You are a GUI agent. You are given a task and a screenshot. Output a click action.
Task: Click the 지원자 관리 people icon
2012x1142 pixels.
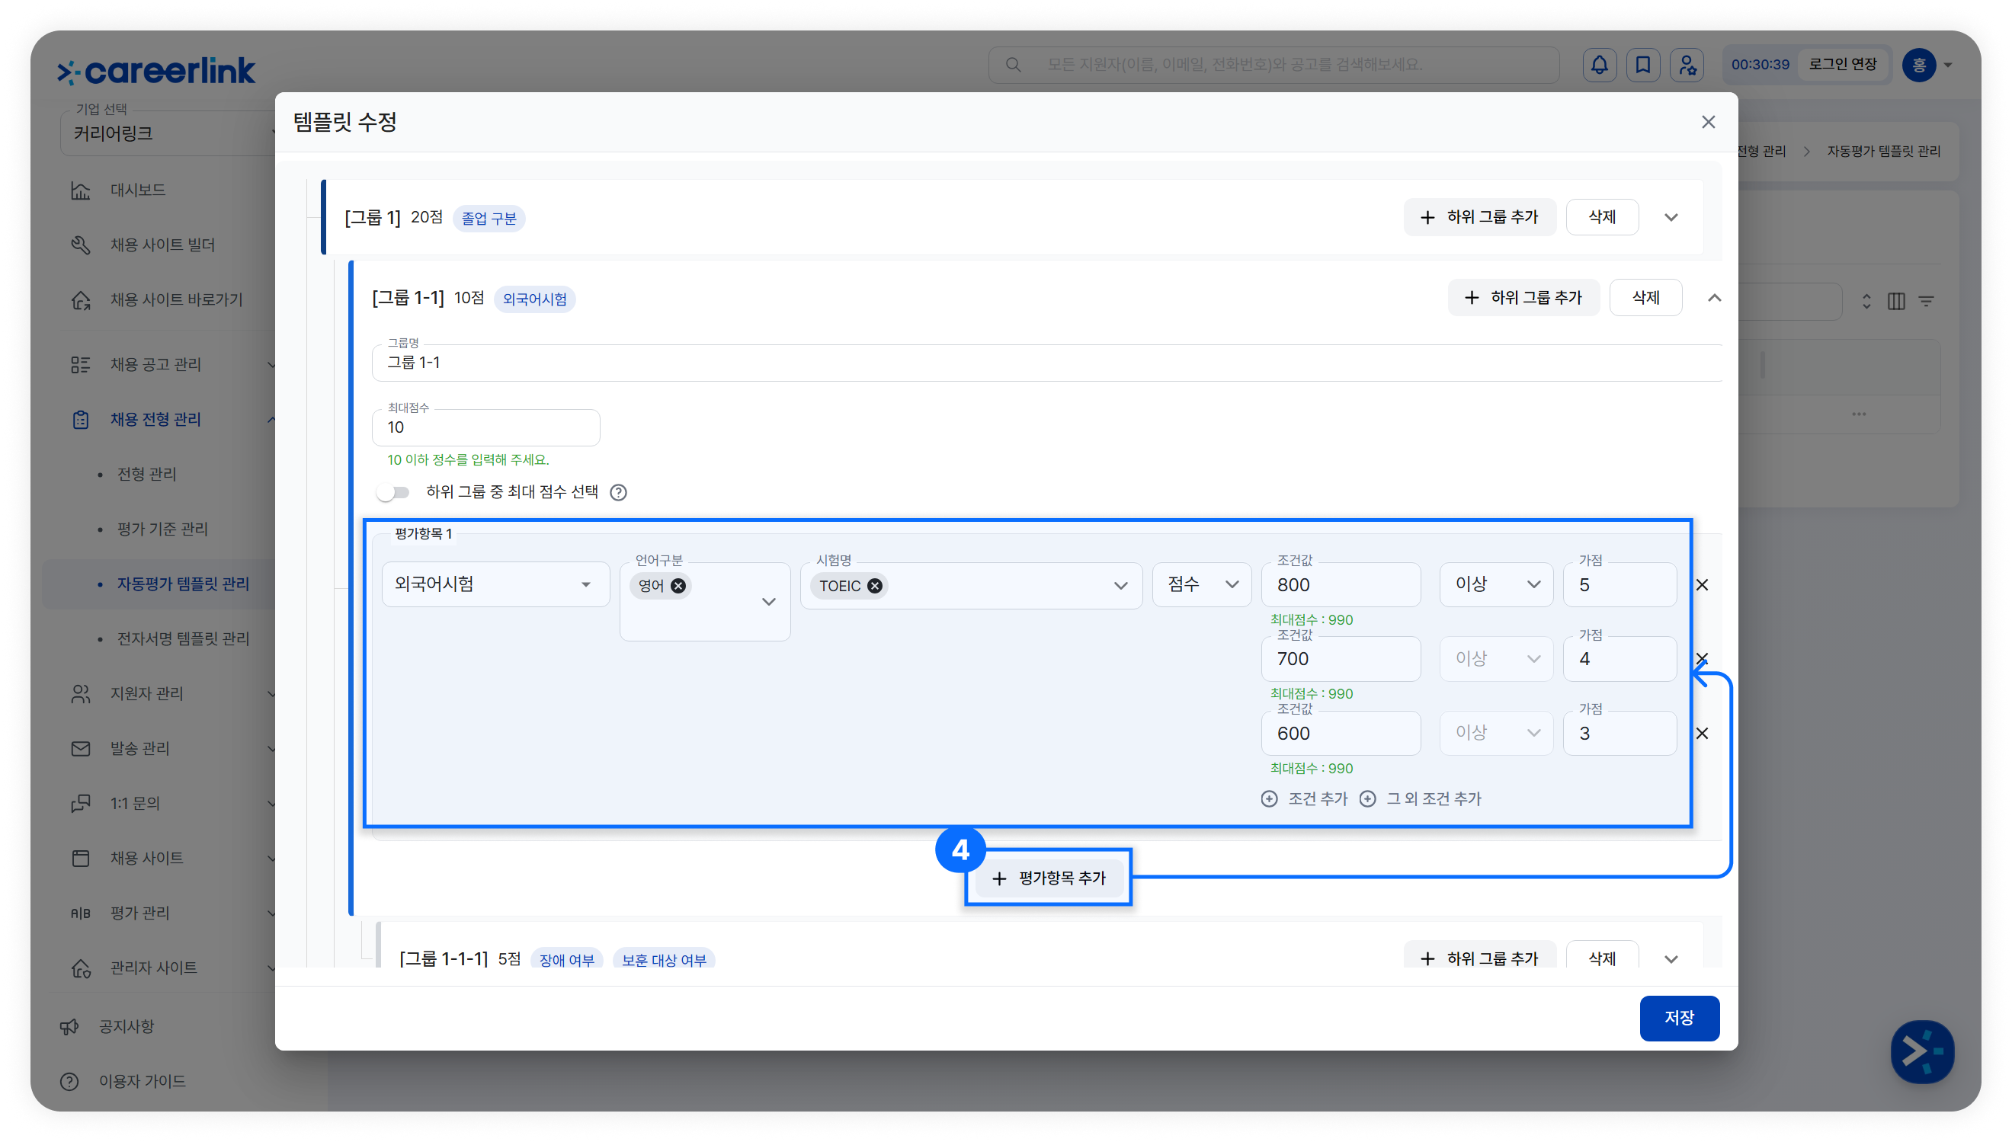80,694
